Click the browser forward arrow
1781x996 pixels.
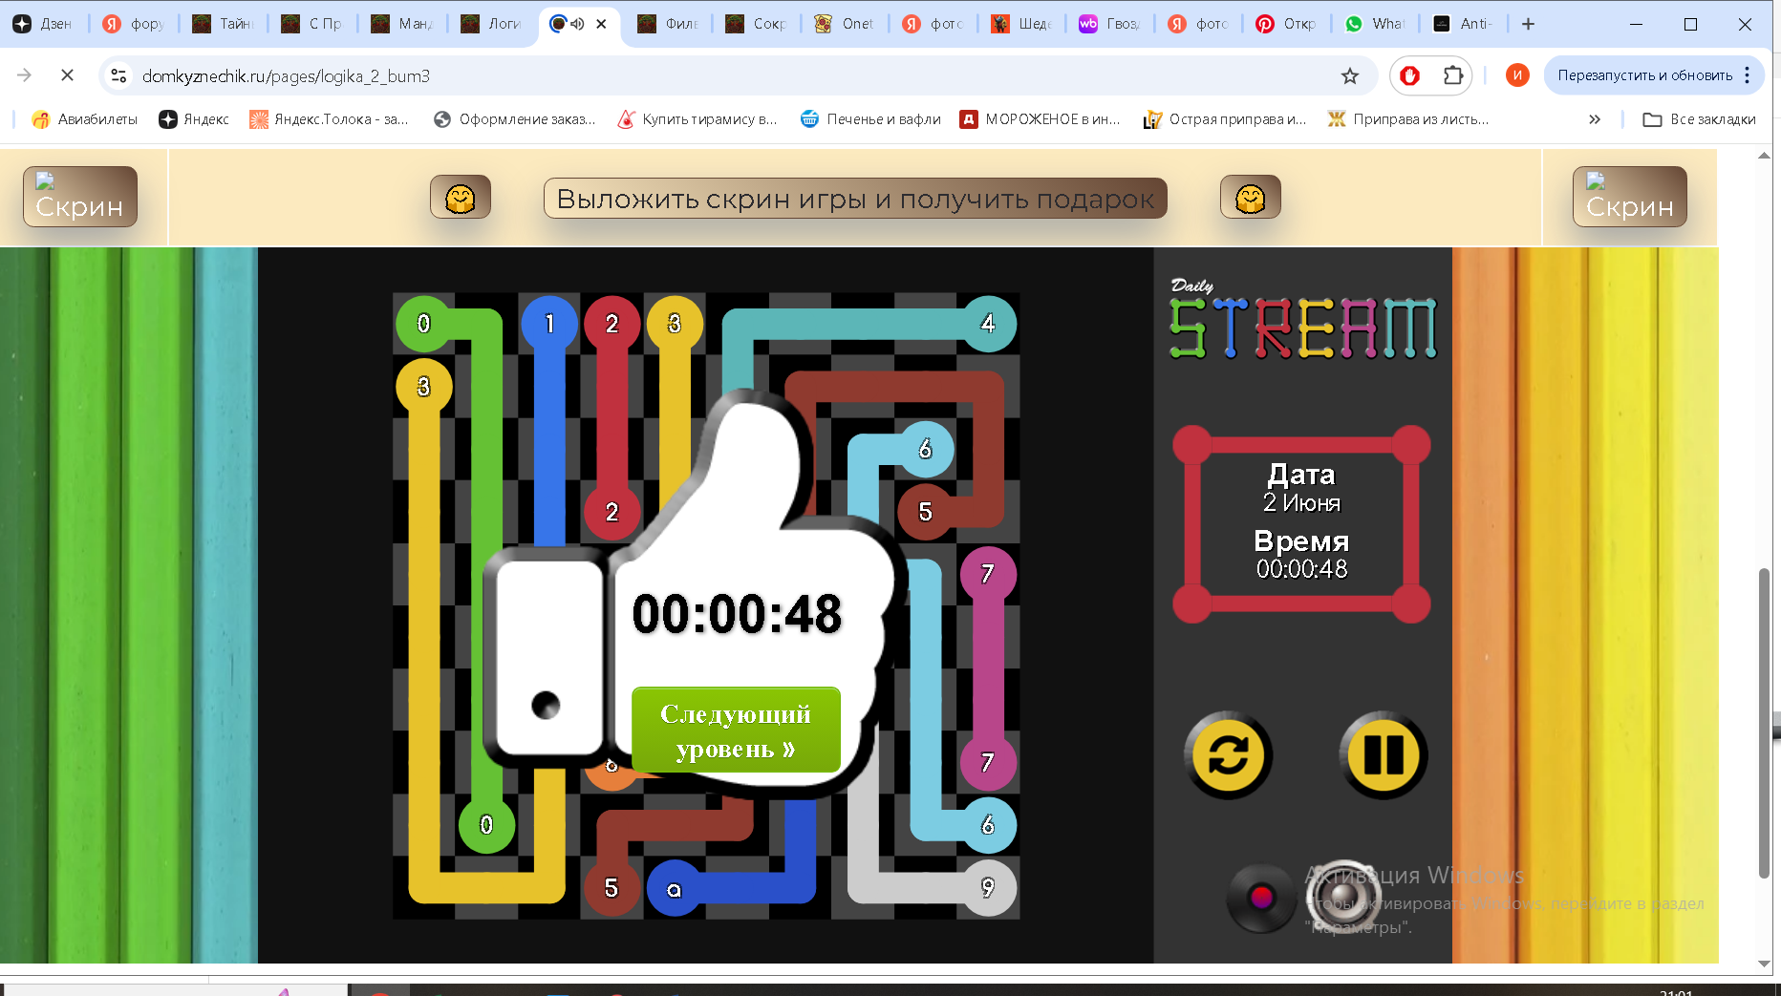pyautogui.click(x=24, y=75)
